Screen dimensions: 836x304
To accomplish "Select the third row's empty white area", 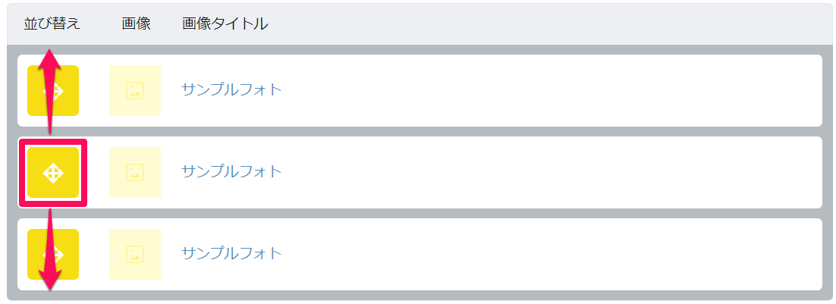I will coord(549,255).
